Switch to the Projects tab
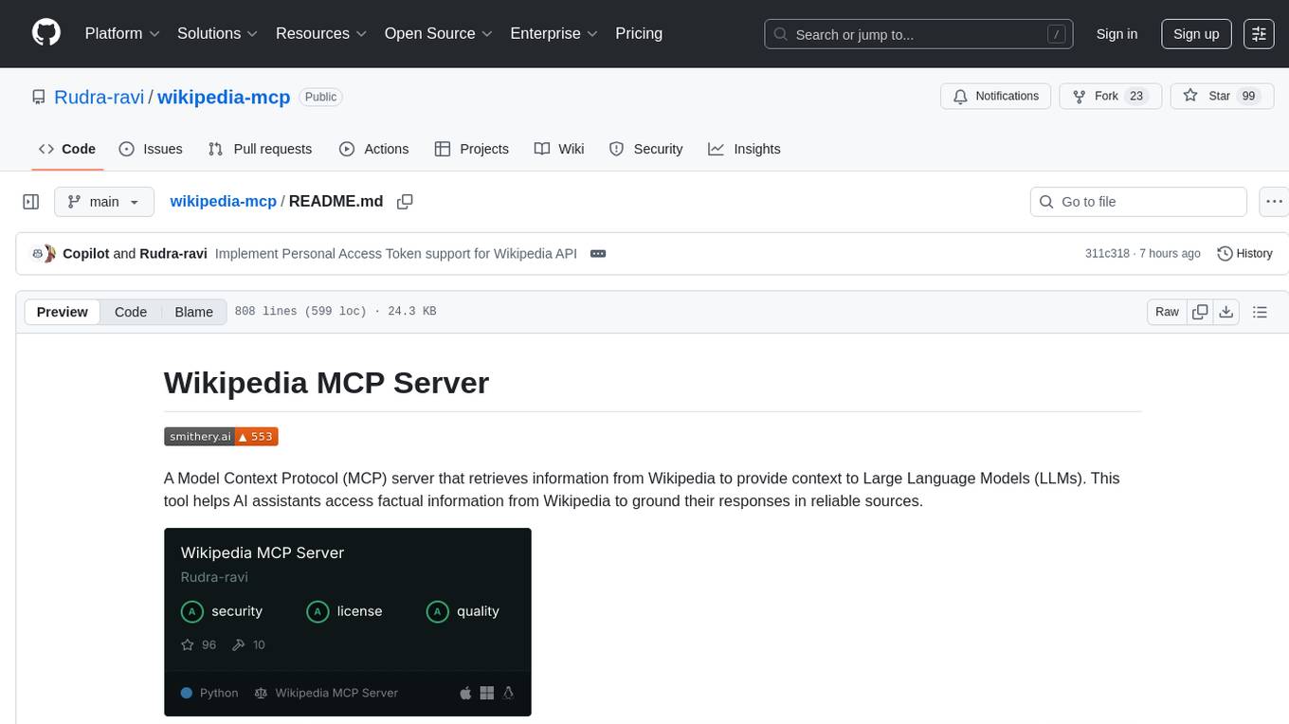This screenshot has width=1289, height=724. click(472, 149)
